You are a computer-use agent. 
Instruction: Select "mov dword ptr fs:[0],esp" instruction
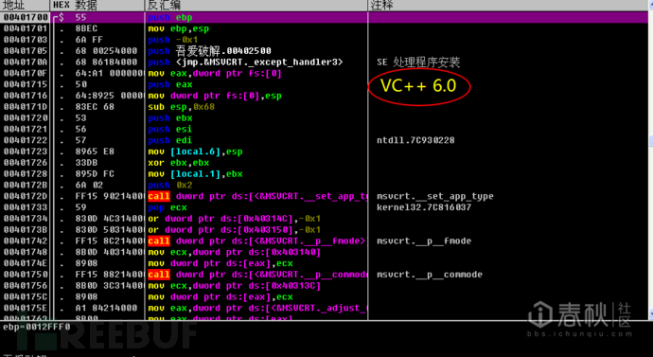(215, 96)
